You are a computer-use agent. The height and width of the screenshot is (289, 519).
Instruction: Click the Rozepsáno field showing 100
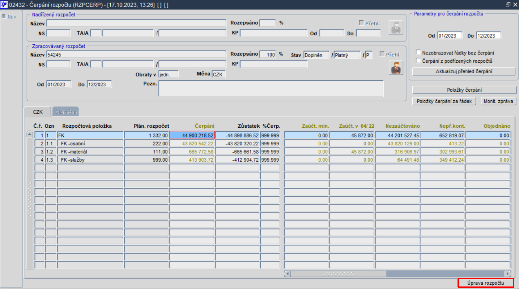click(268, 54)
